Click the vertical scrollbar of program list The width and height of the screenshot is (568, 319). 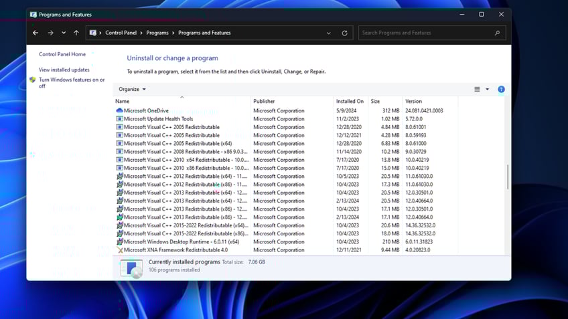point(508,177)
